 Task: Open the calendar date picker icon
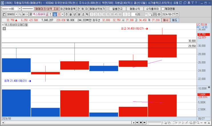177,14
